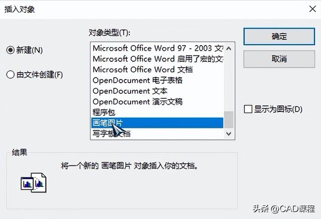Select Microsoft Office Word 97 - 2003 entry
Screen dimensions: 321x219
[x=156, y=48]
